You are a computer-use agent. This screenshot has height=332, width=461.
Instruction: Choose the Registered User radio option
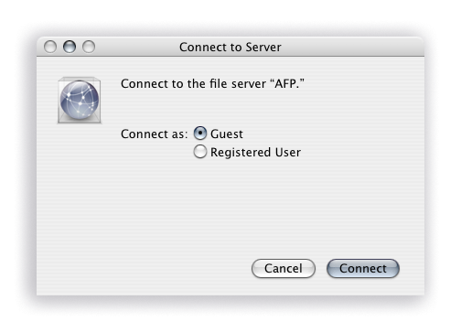(x=200, y=152)
